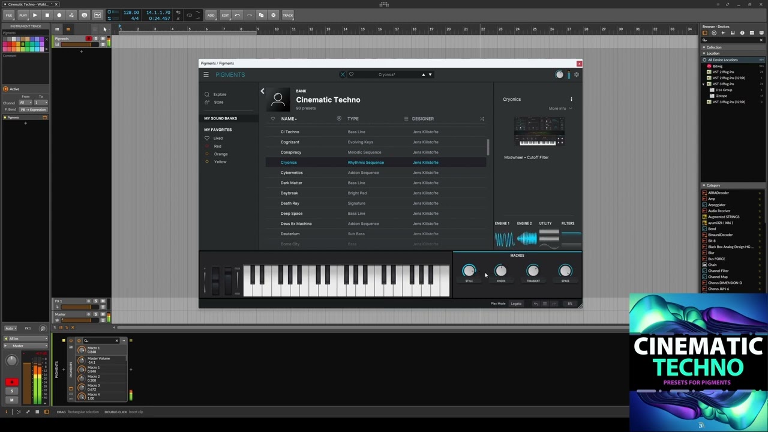Viewport: 768px width, 432px height.
Task: Click the DESIGNER column header
Action: point(423,119)
